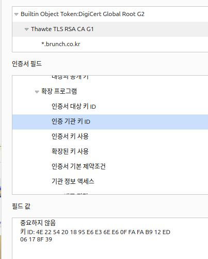
Task: Select 확장된 키 사용 field
Action: coord(110,152)
